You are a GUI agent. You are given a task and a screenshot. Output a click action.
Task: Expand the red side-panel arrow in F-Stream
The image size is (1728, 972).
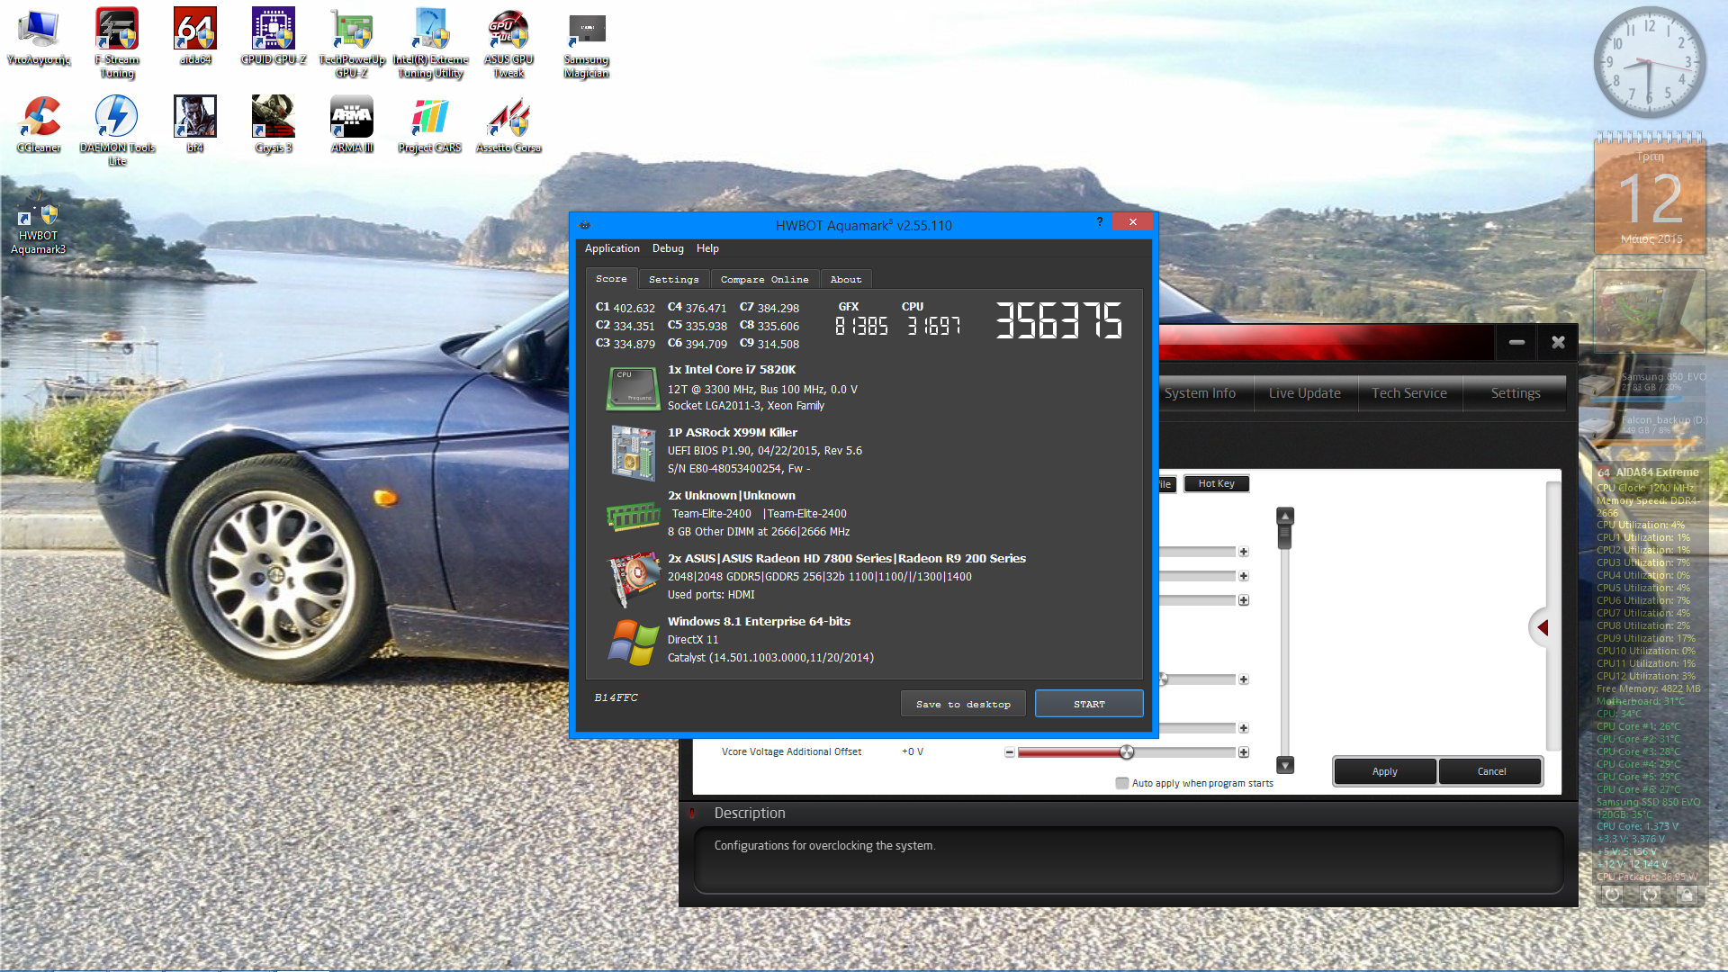[1542, 627]
